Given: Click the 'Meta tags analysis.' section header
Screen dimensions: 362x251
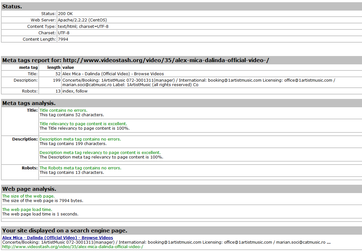Looking at the screenshot, I should coord(29,103).
